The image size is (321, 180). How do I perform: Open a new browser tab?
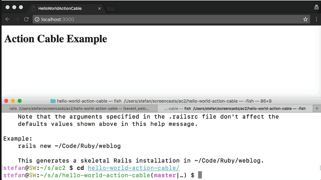(111, 9)
